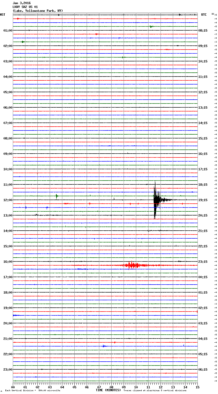Select the '19:00' MST hour label
Image resolution: width=218 pixels, height=394 pixels.
[8, 308]
